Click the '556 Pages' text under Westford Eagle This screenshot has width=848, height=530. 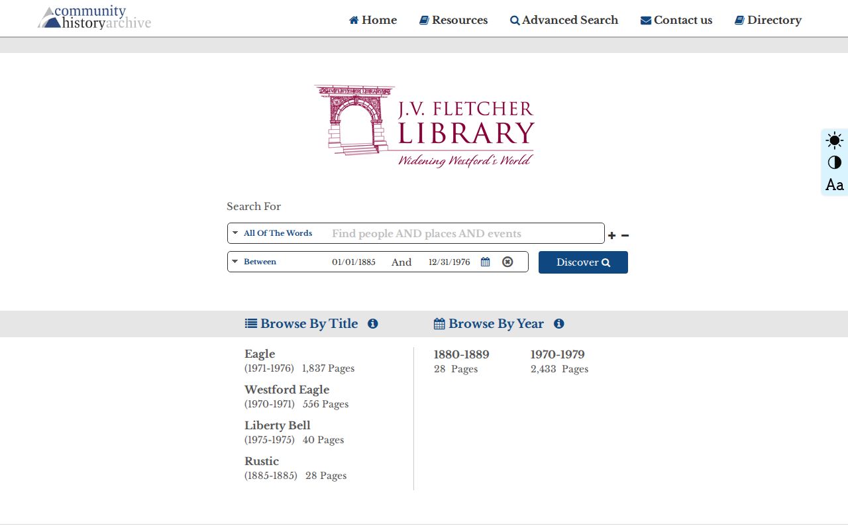(x=325, y=404)
